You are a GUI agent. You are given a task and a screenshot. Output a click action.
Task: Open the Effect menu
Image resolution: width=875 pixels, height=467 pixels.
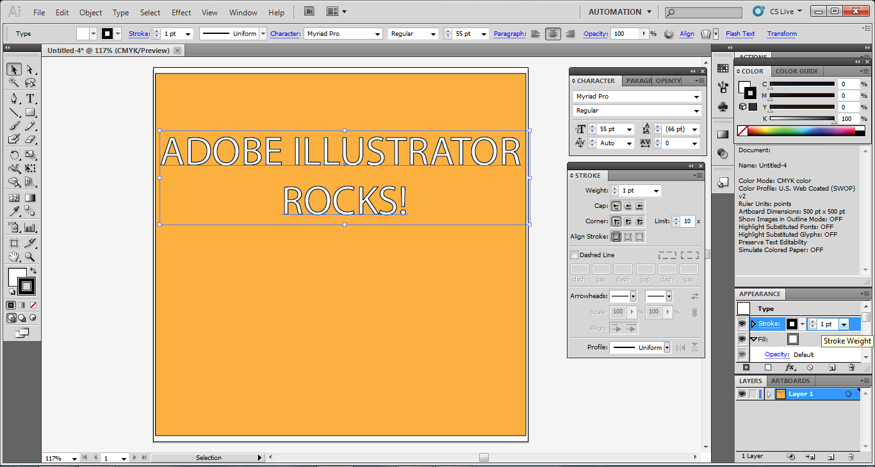click(181, 12)
